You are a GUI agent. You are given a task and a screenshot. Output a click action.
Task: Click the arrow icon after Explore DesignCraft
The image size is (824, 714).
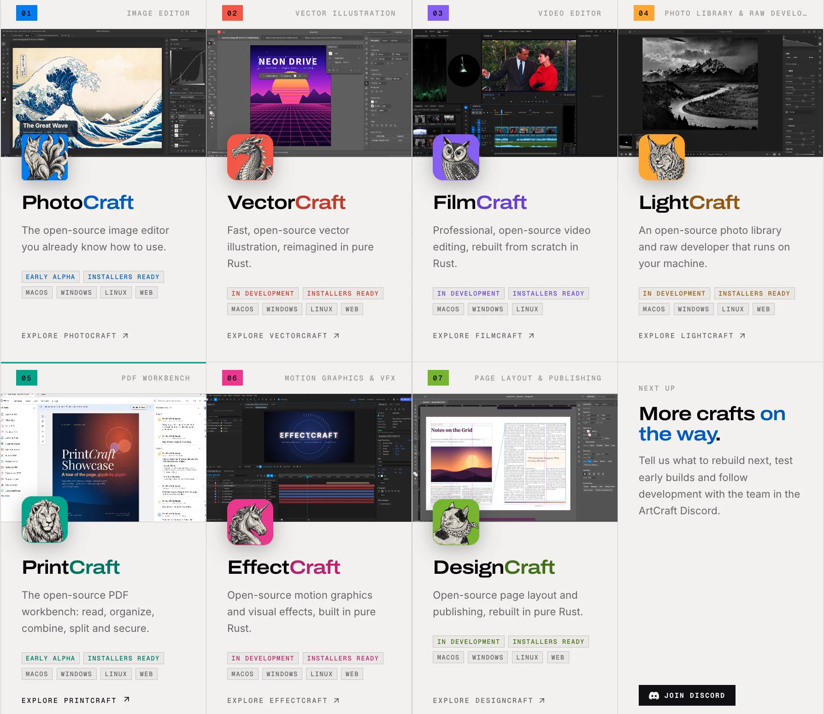tap(542, 701)
